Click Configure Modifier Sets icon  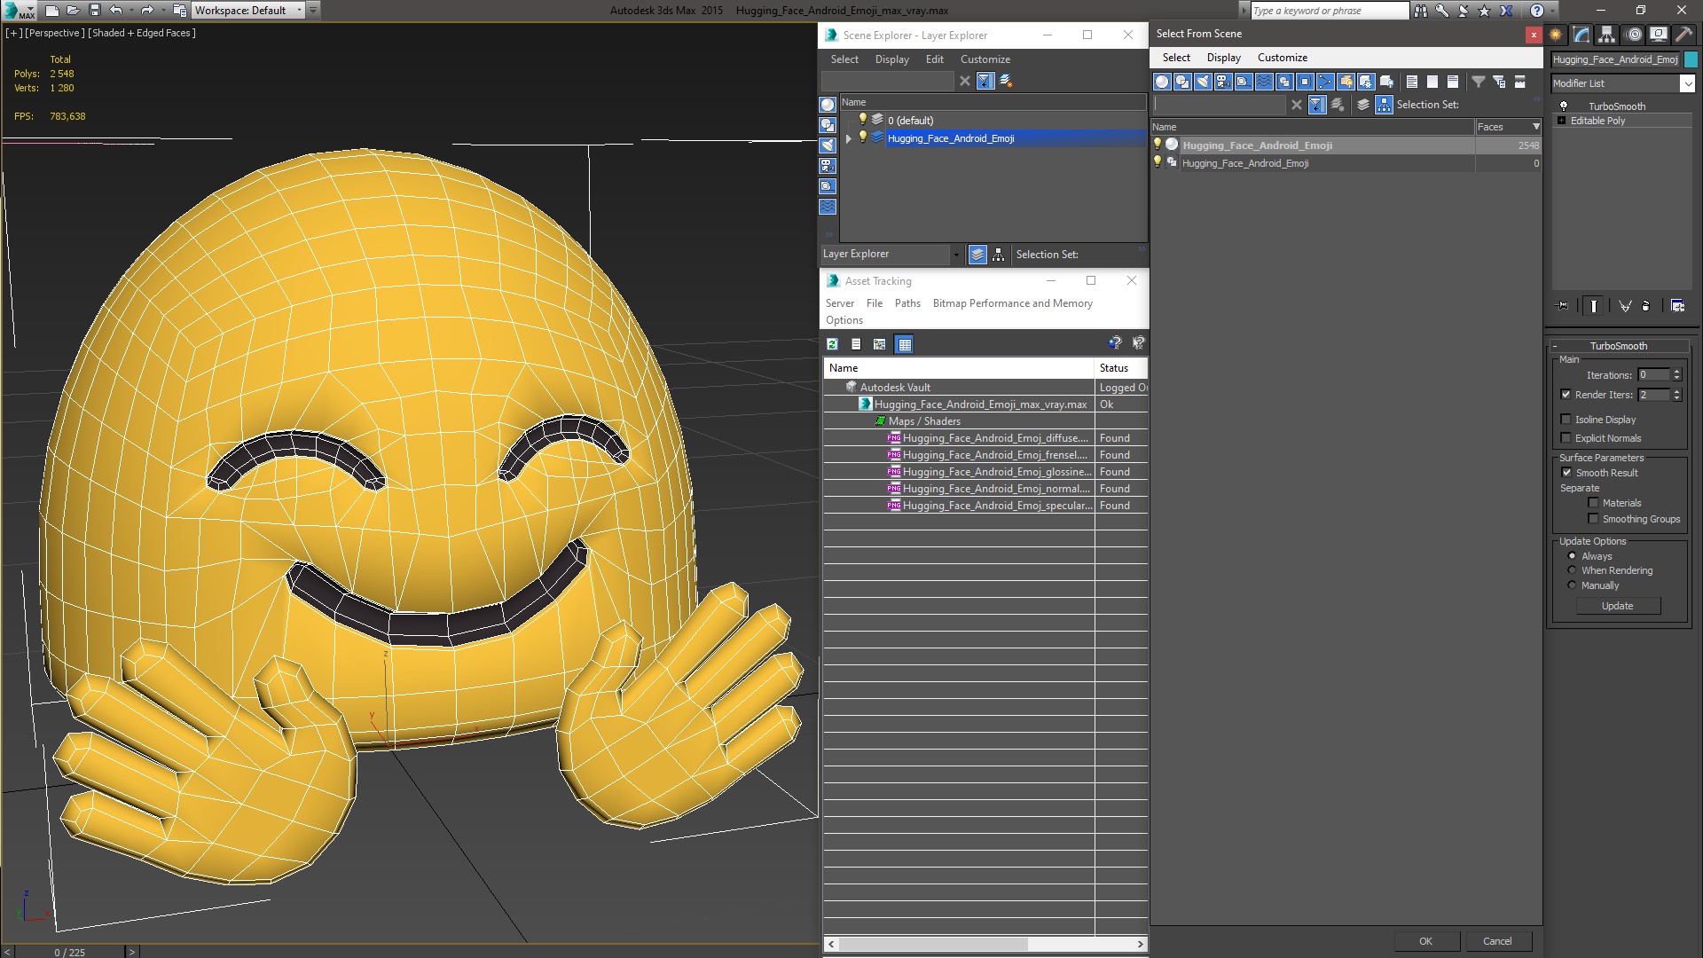click(1678, 306)
